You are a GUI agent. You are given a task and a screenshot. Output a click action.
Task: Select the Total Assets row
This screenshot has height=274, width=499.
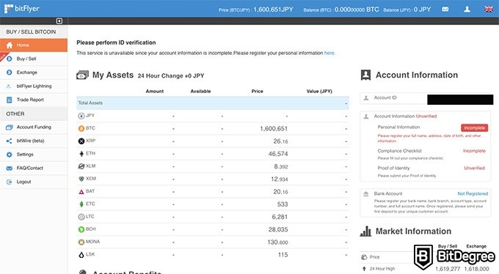(213, 103)
